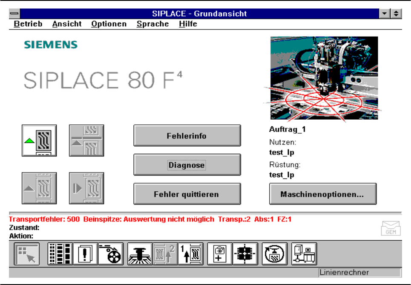Click the red Transportfehler 500 message
Screen dimensions: 411x285
(150, 219)
